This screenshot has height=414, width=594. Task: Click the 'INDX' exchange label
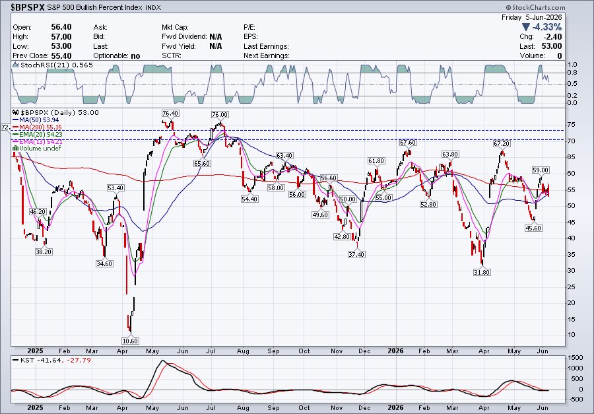(x=153, y=7)
